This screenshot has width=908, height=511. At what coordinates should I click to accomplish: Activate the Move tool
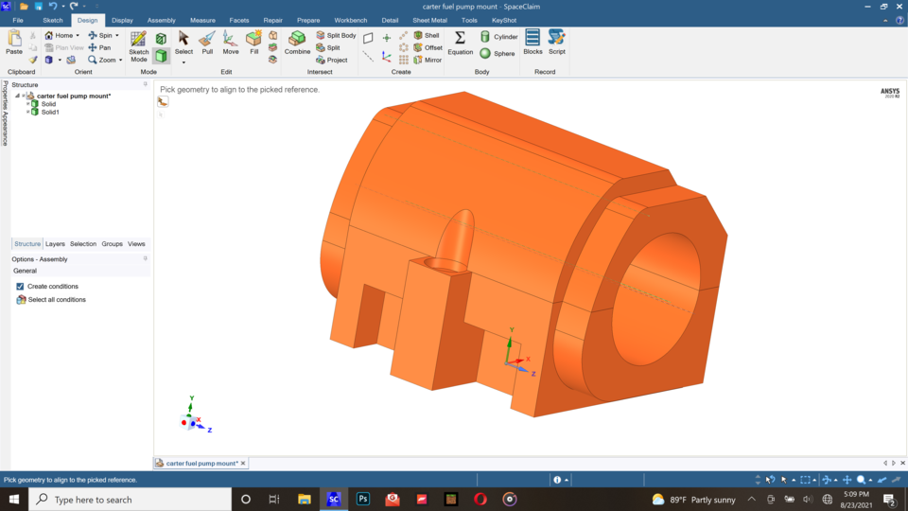coord(231,43)
